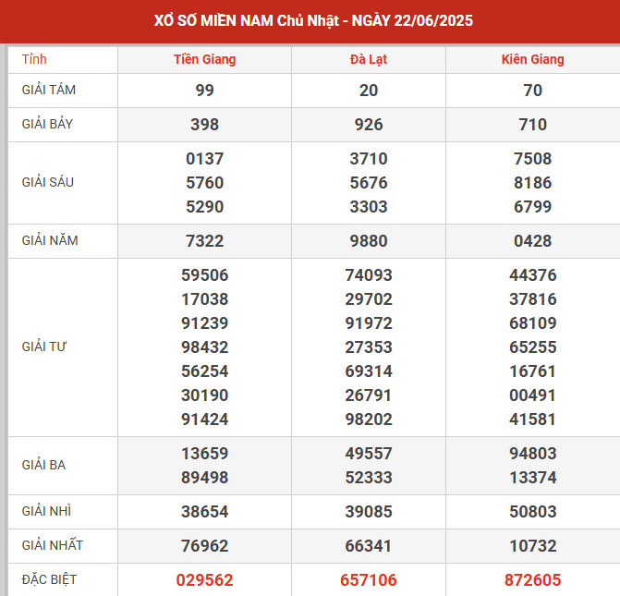Select Giải Tư number 59506
620x596 pixels.
click(205, 275)
